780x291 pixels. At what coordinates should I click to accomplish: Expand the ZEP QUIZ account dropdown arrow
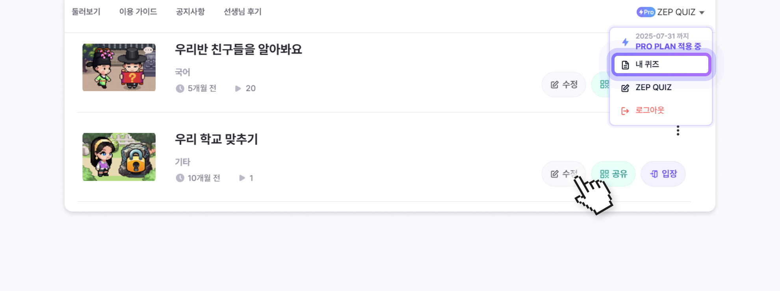(x=702, y=13)
